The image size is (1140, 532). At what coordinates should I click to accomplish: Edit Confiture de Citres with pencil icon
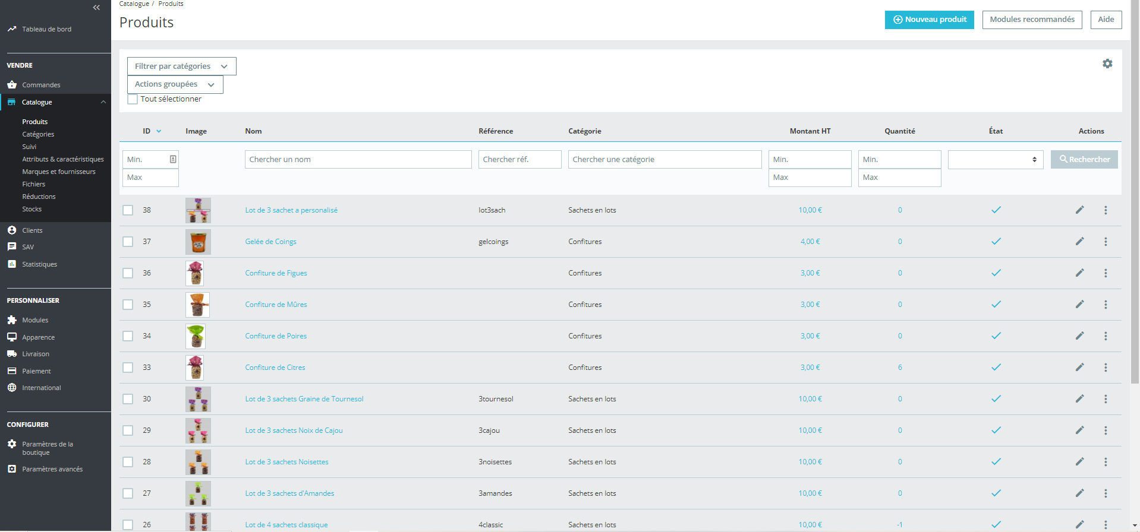(1079, 368)
